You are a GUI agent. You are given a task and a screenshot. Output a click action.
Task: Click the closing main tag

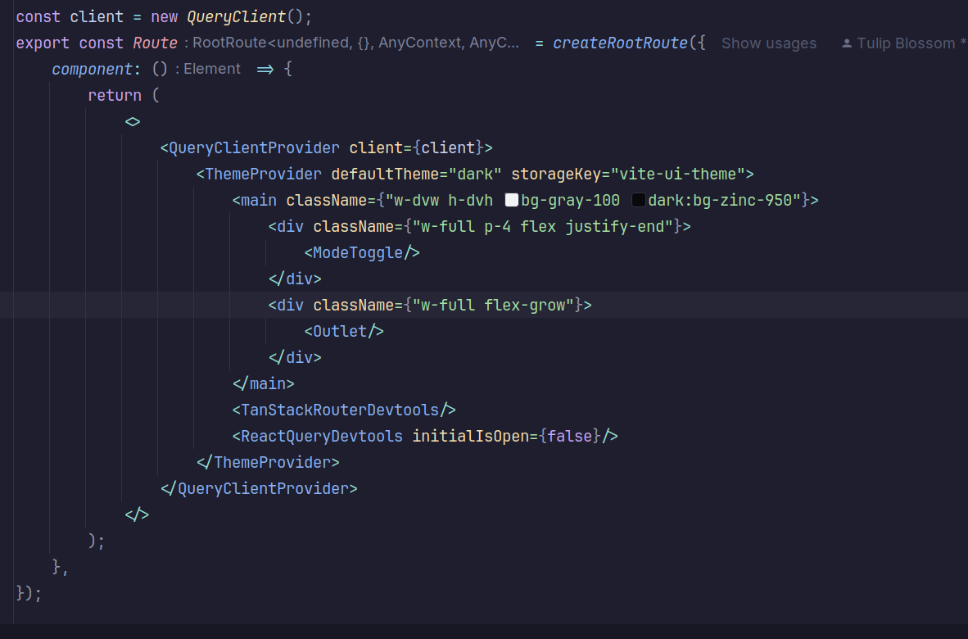(264, 384)
